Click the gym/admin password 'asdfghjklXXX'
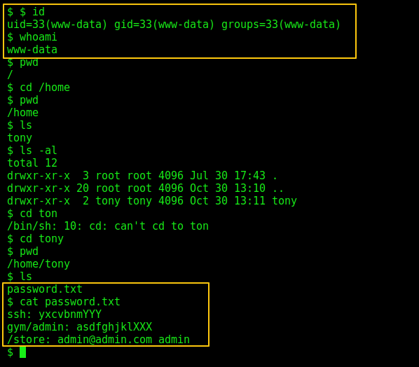The width and height of the screenshot is (419, 367). point(114,327)
